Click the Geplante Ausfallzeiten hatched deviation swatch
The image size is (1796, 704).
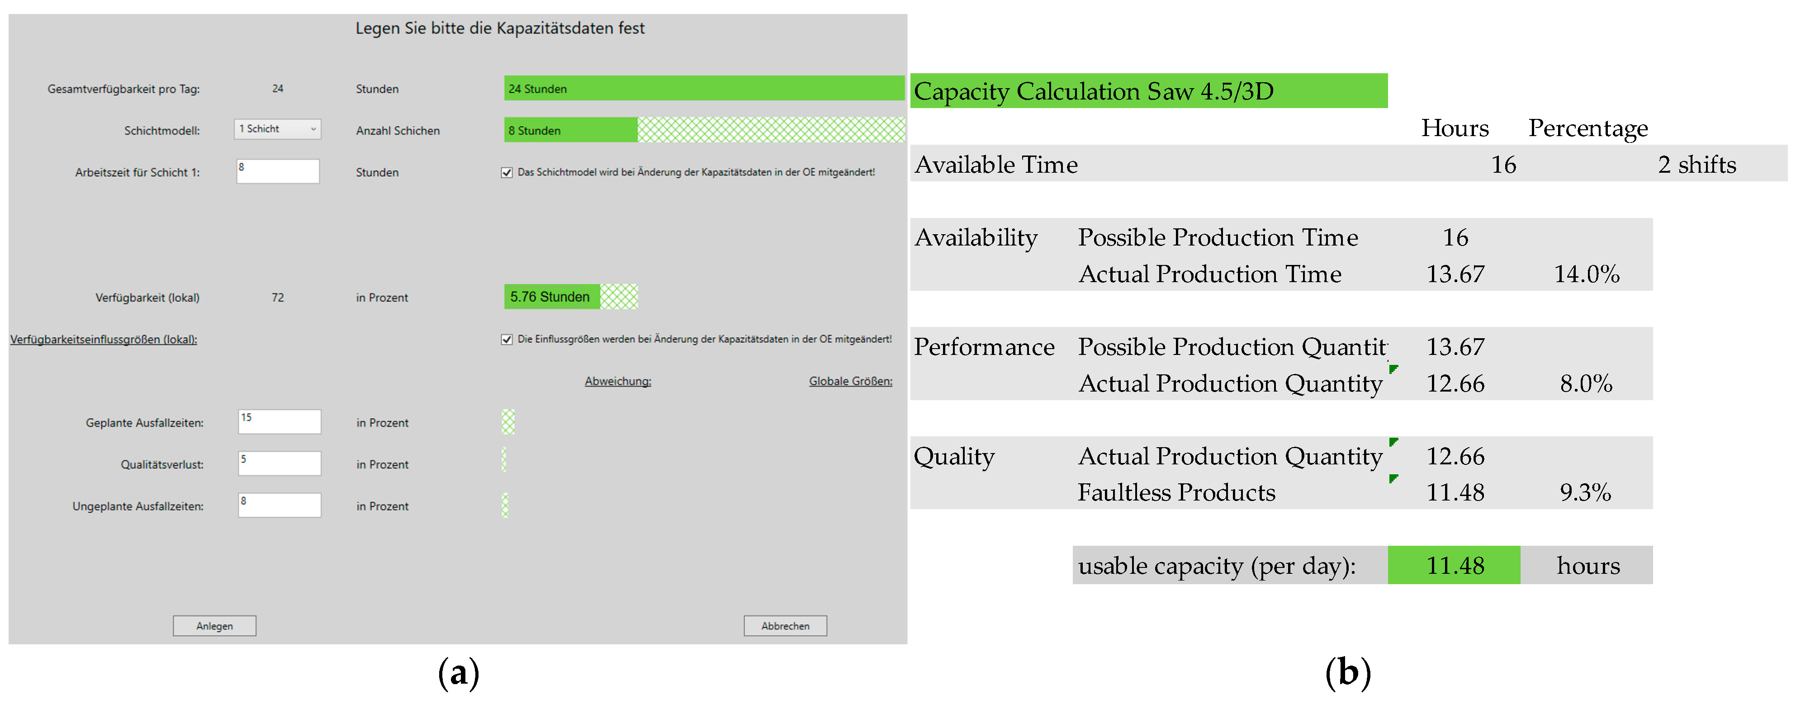(508, 422)
